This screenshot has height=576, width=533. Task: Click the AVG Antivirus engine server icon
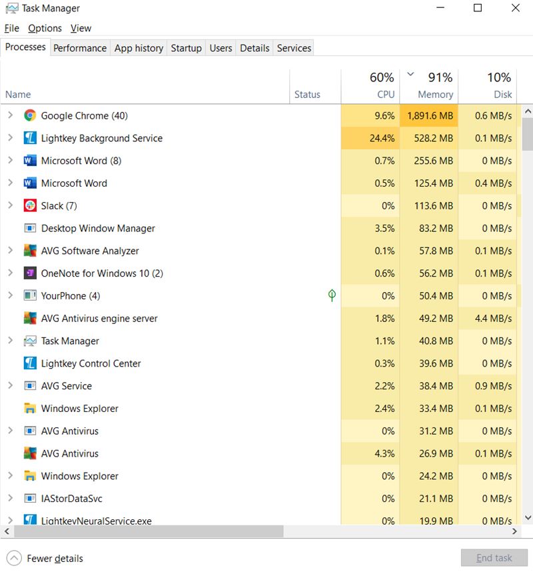tap(29, 318)
